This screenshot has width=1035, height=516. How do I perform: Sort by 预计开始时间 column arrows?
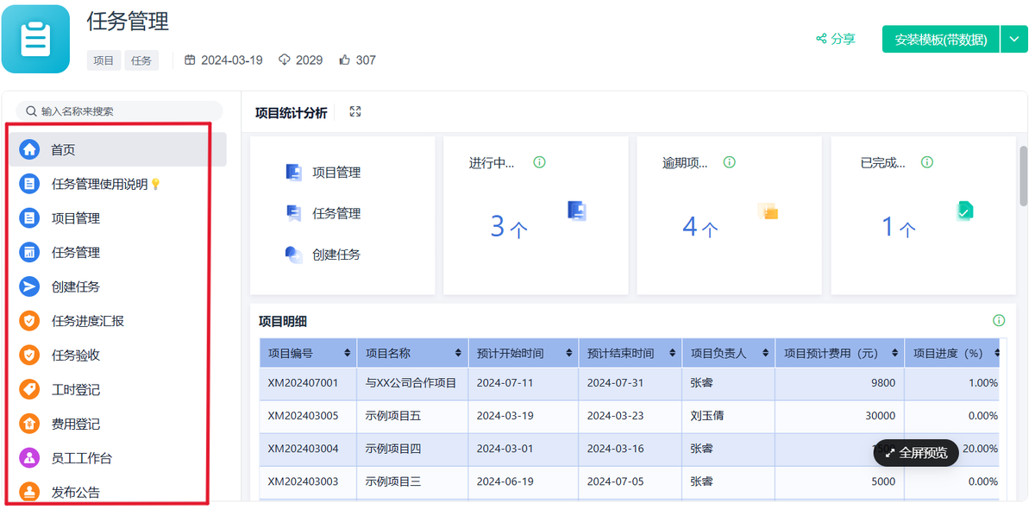[x=570, y=353]
